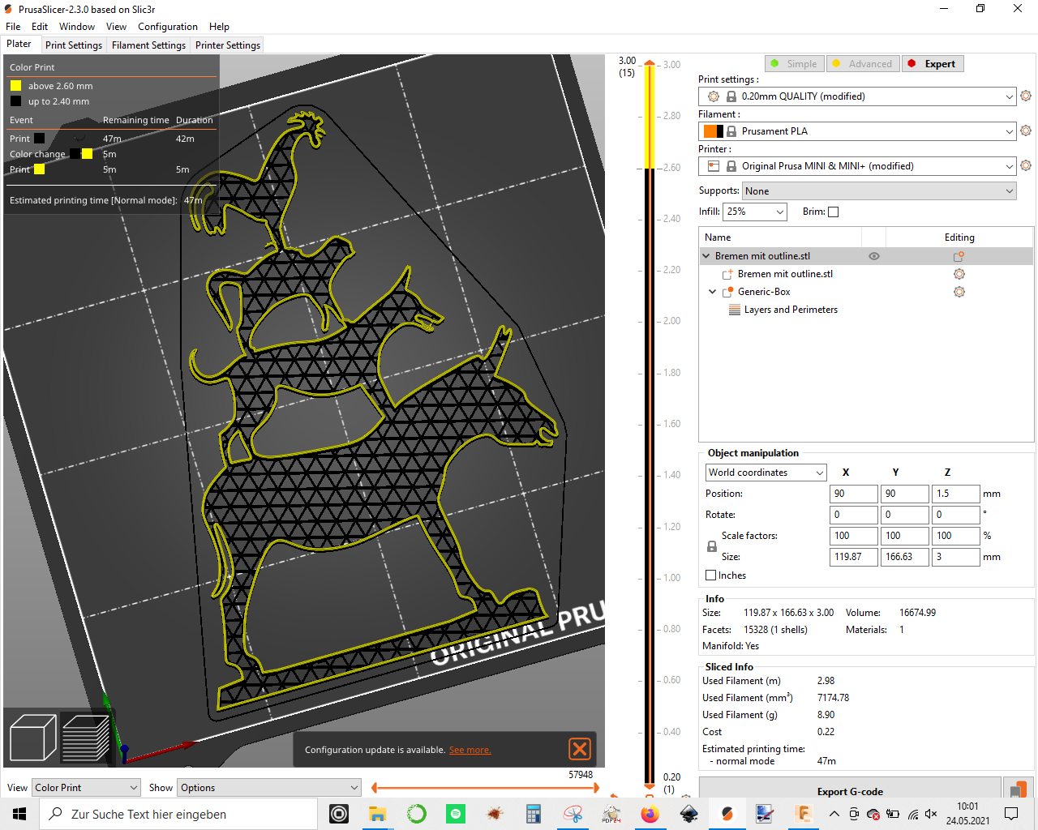Select the Layers and Perimeters tree item
The width and height of the screenshot is (1038, 830).
[x=791, y=310]
